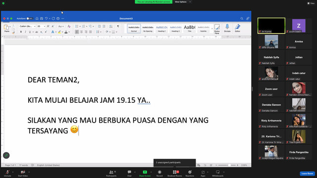The height and width of the screenshot is (178, 317).
Task: Apply the Title style
Action: click(189, 29)
